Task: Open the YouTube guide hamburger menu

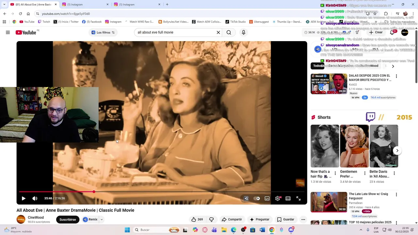Action: point(8,32)
